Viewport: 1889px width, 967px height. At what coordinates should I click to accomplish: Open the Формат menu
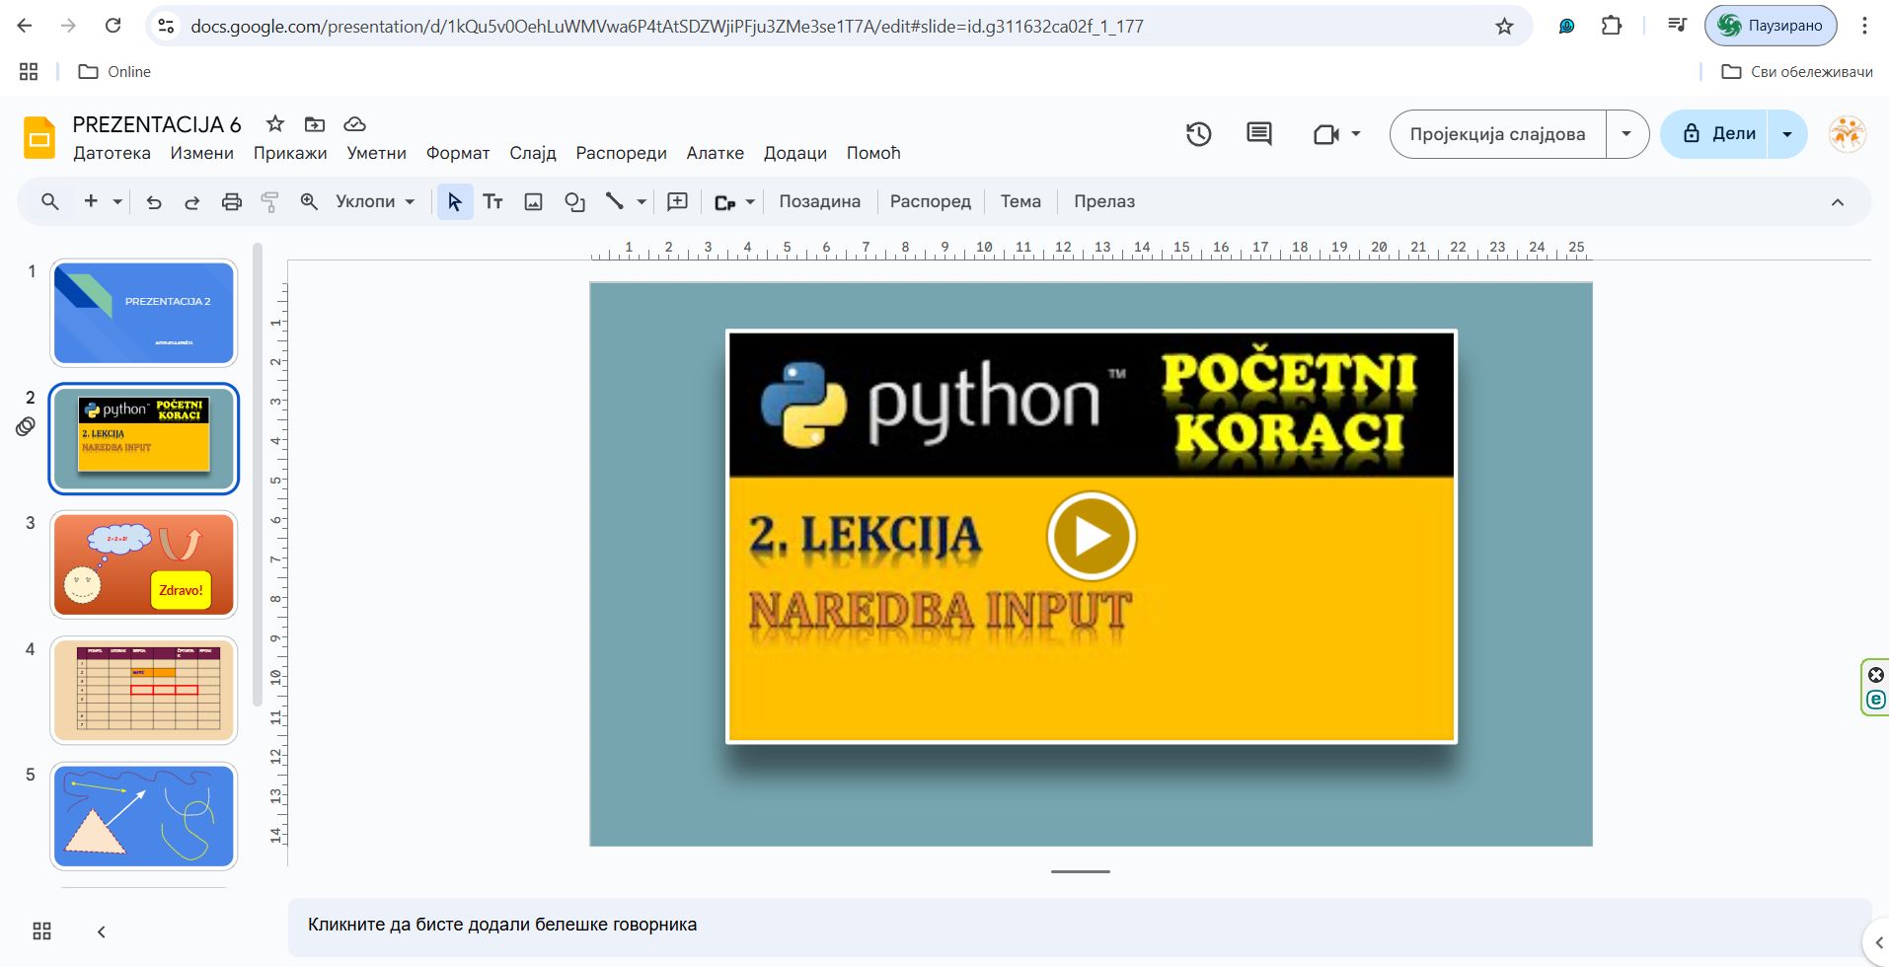pos(457,153)
